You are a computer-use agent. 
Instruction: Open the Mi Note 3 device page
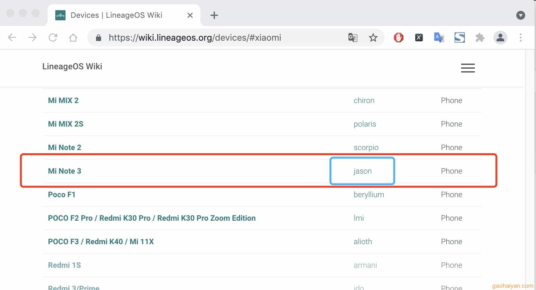pos(65,171)
